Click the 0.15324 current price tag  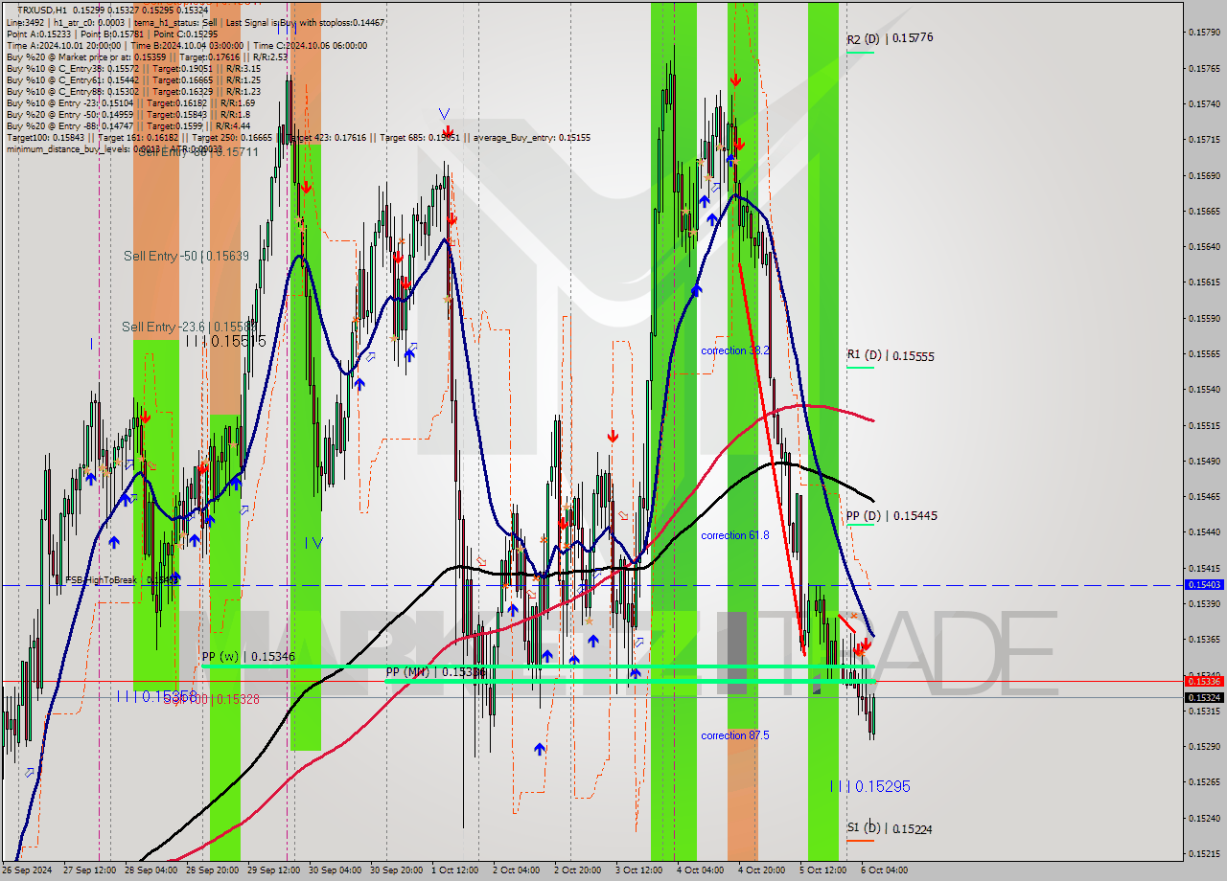pyautogui.click(x=1204, y=697)
